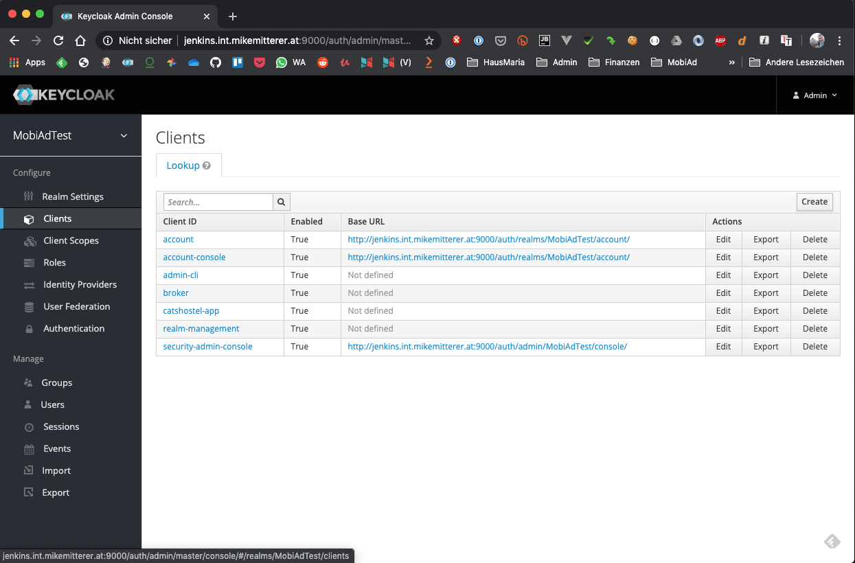Screen dimensions: 855x563
Task: Click the Create client button
Action: pos(814,201)
